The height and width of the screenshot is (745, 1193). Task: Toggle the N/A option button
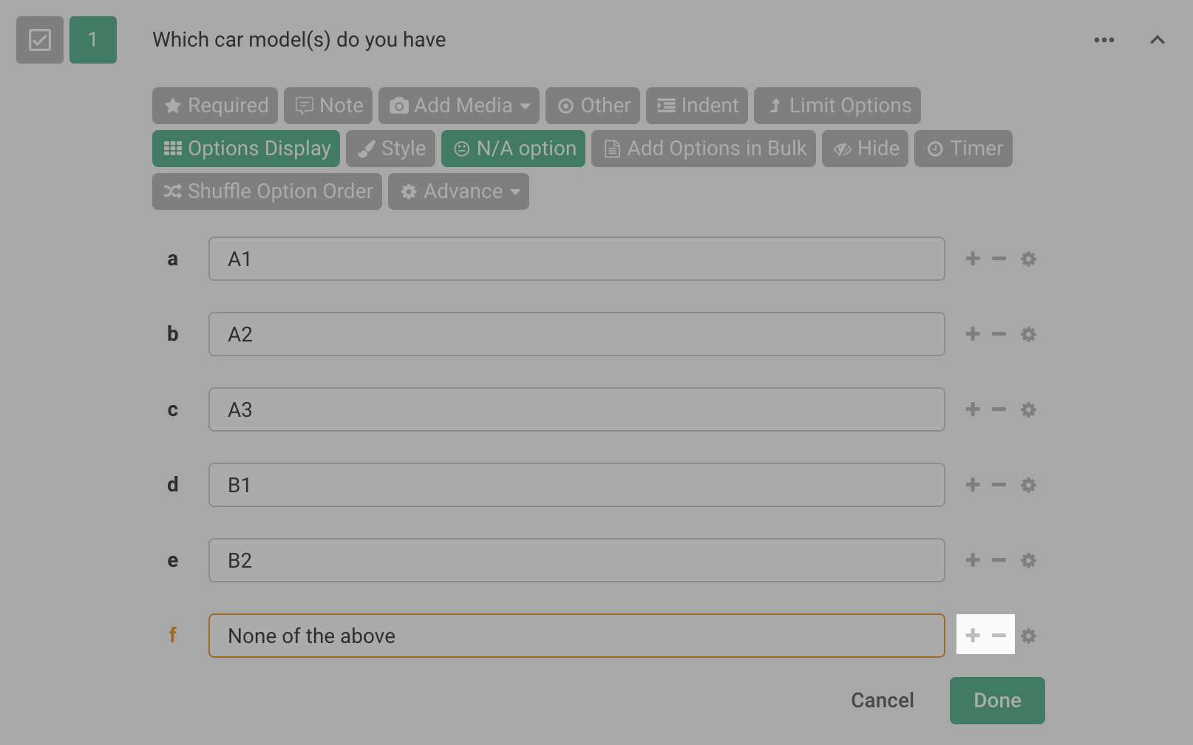(x=513, y=149)
